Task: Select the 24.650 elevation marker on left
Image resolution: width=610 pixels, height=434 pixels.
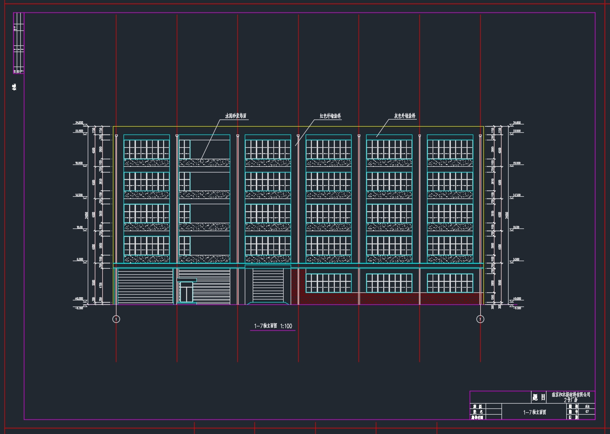Action: [79, 123]
